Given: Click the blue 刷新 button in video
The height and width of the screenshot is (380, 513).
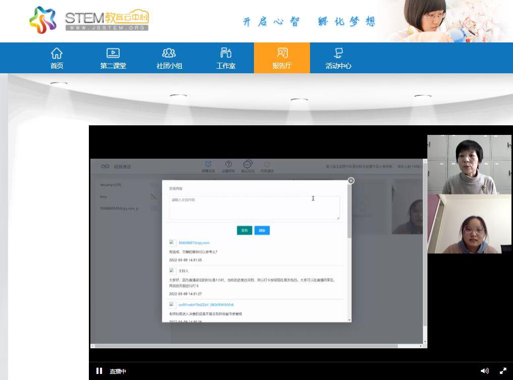Looking at the screenshot, I should [x=262, y=230].
